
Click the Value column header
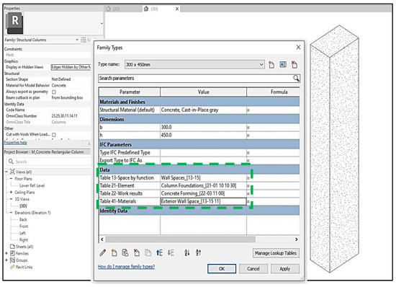(x=203, y=92)
